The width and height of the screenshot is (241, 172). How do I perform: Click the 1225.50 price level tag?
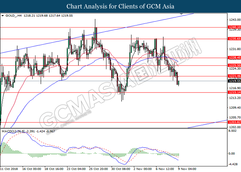[x=234, y=65]
